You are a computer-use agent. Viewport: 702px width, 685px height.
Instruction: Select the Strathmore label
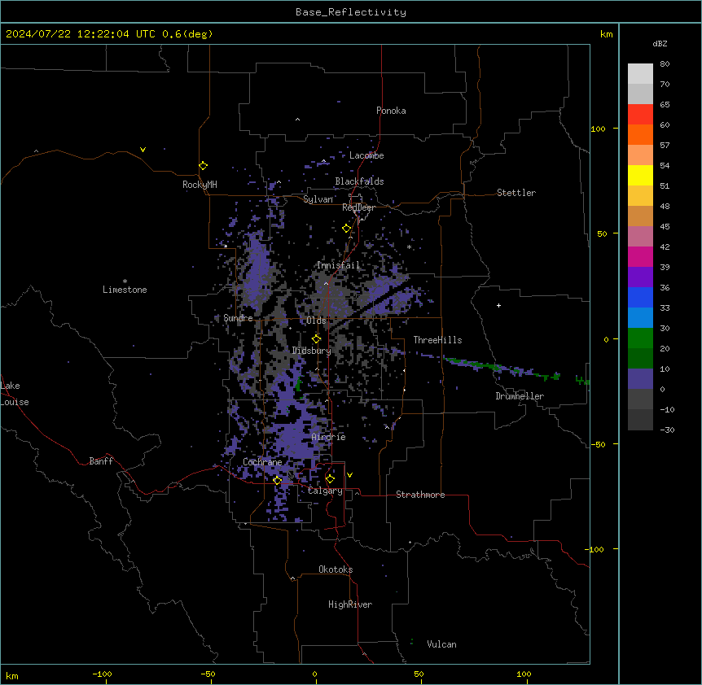click(420, 495)
